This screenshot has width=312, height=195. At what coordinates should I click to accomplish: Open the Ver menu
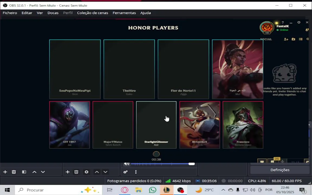(40, 13)
